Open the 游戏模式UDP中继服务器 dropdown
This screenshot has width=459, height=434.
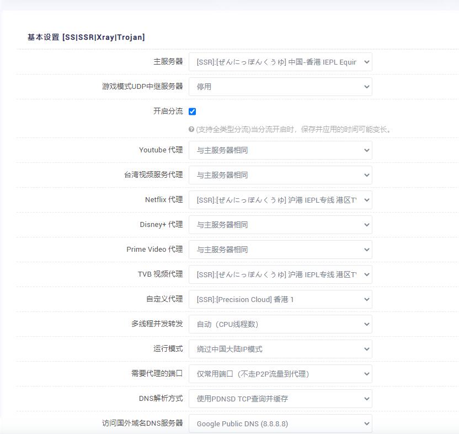click(x=280, y=87)
